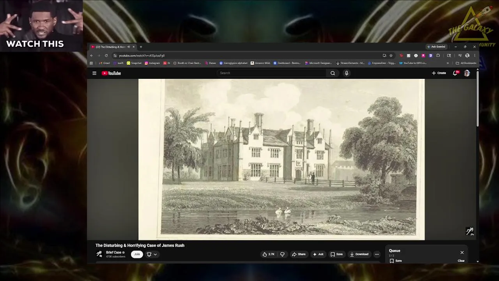The width and height of the screenshot is (499, 281).
Task: Click the video player showing the manor
Action: click(x=281, y=159)
